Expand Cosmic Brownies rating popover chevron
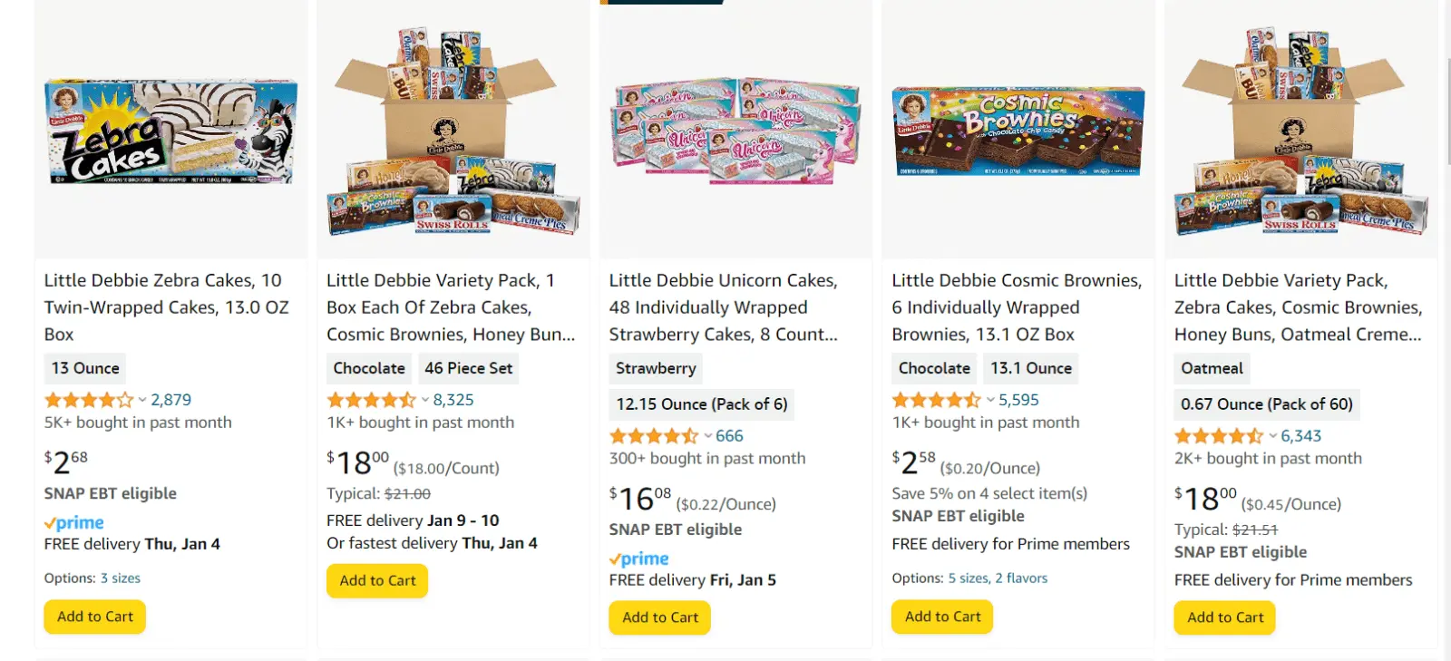The width and height of the screenshot is (1451, 661). tap(990, 400)
